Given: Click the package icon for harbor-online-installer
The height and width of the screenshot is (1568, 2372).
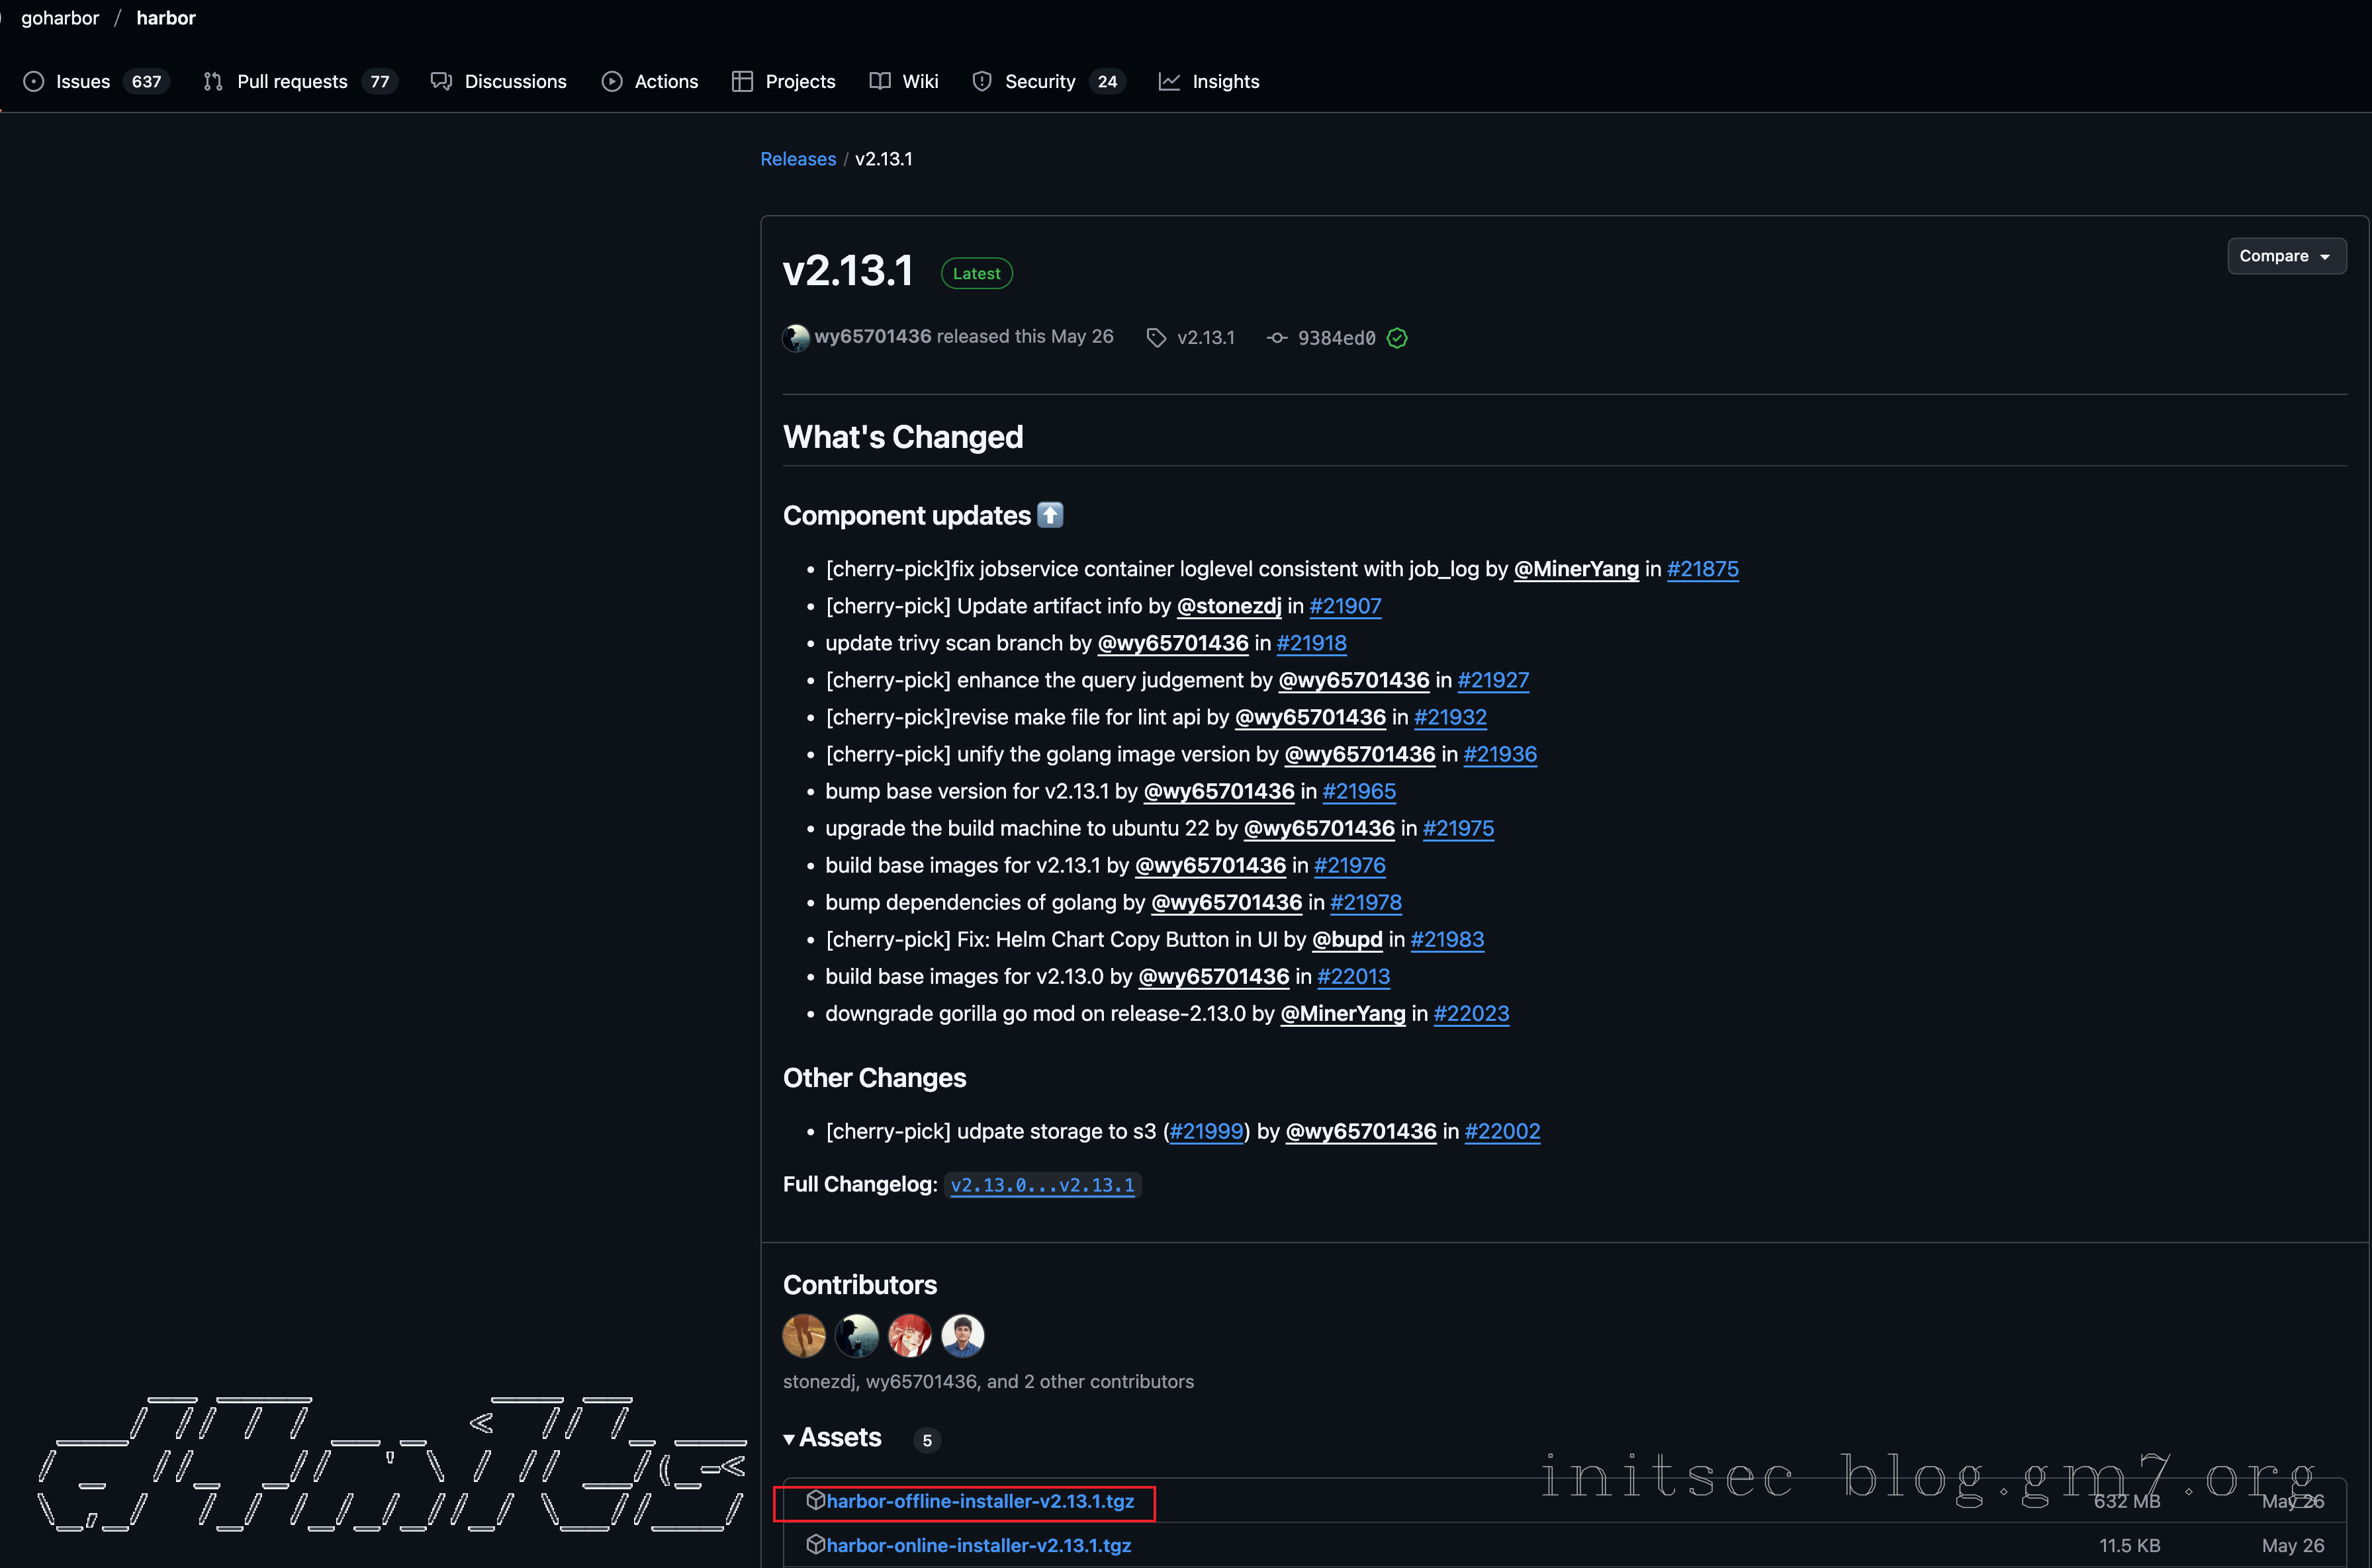Looking at the screenshot, I should tap(815, 1544).
